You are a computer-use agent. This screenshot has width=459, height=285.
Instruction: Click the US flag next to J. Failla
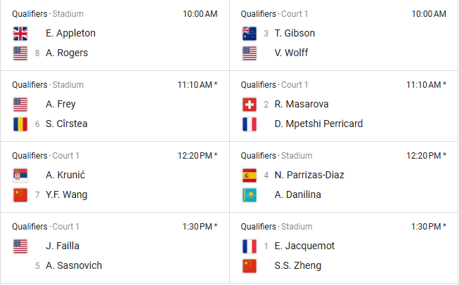(20, 246)
